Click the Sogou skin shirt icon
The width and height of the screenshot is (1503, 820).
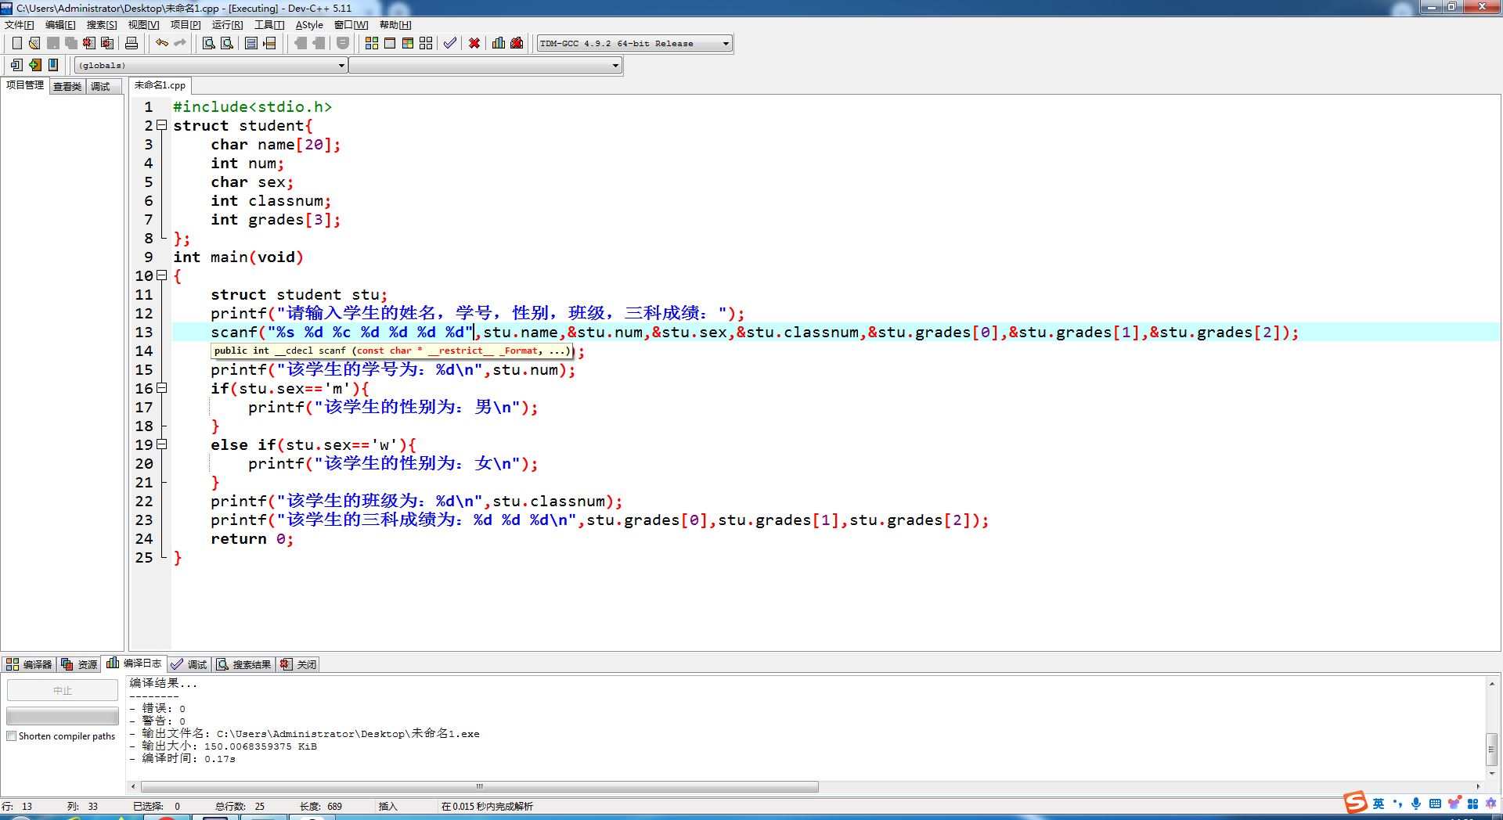coord(1454,804)
